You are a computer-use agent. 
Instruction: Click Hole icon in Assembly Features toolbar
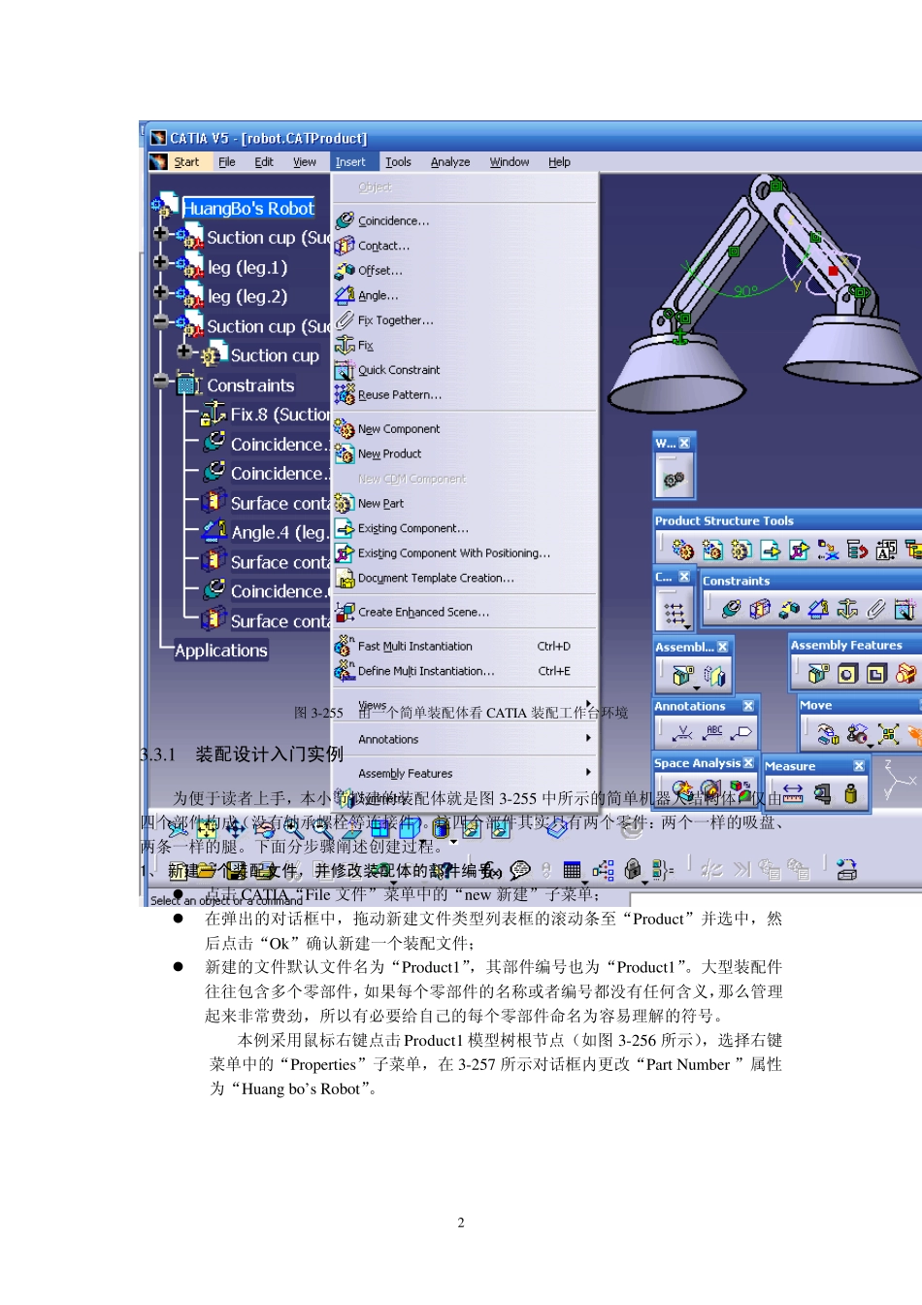pyautogui.click(x=847, y=673)
